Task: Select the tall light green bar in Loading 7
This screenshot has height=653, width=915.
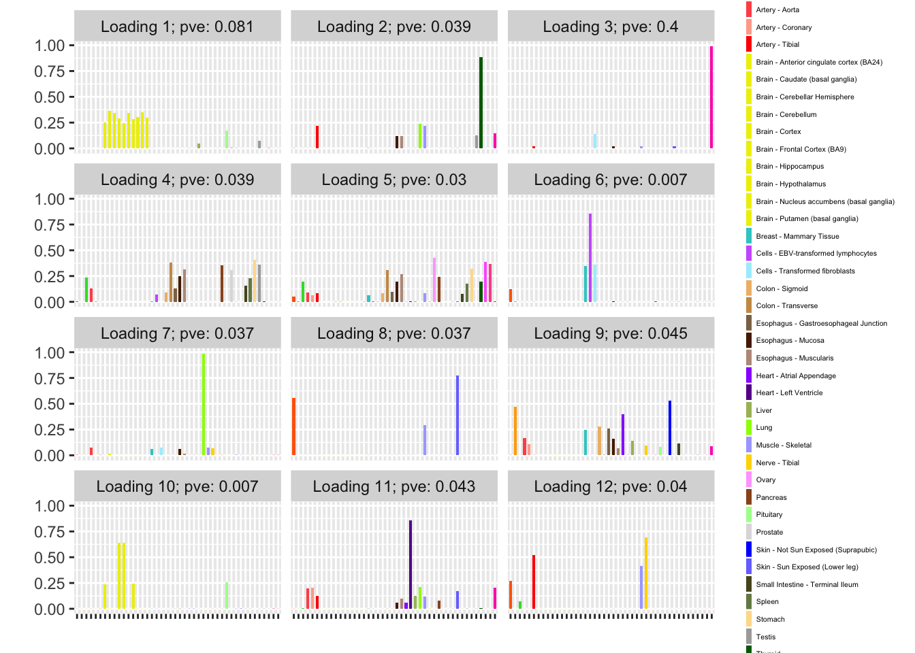Action: click(x=204, y=404)
